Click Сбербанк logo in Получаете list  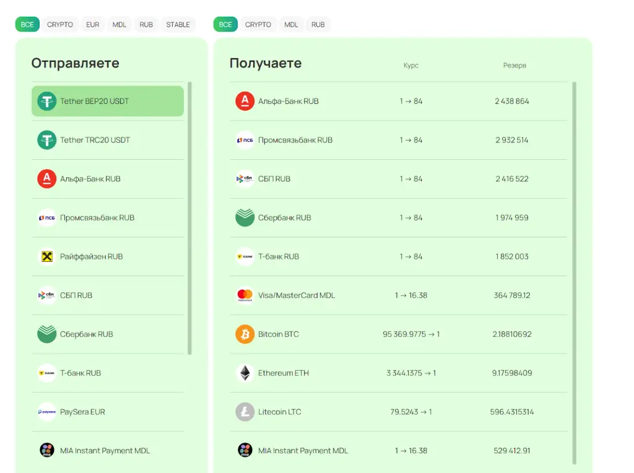tap(245, 217)
